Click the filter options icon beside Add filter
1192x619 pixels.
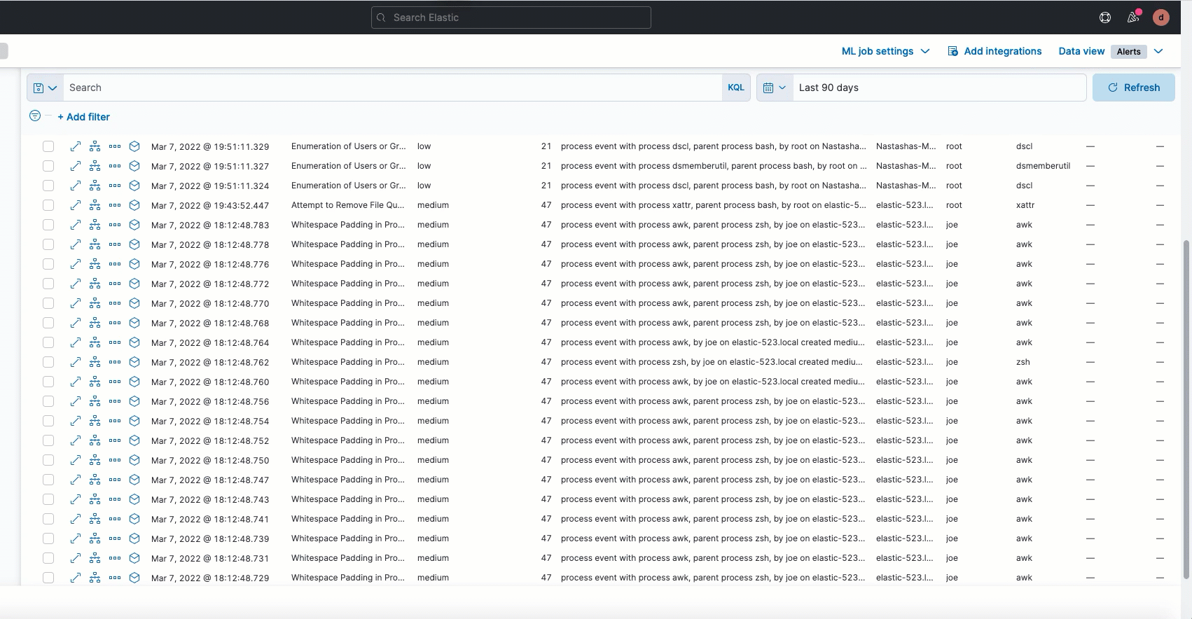35,116
